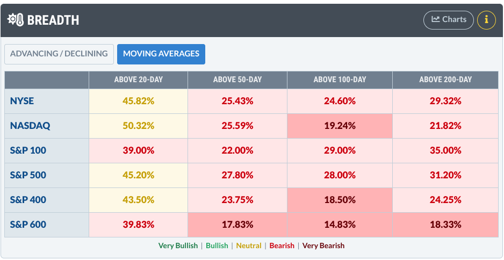Screen dimensions: 504x260
Task: Click the Above 200-Day column header
Action: pos(445,80)
